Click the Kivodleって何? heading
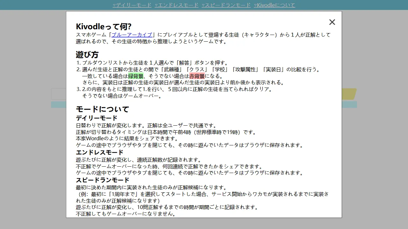This screenshot has height=229, width=408. (x=104, y=26)
